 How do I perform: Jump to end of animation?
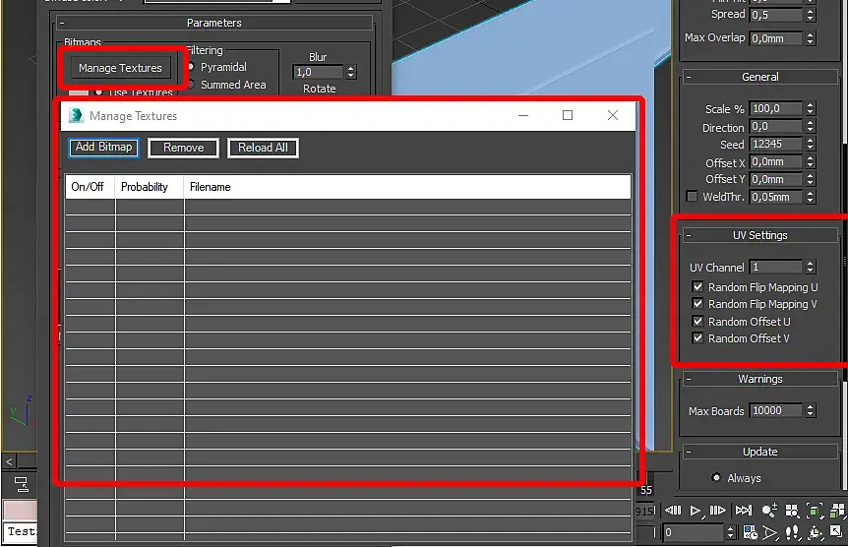pyautogui.click(x=744, y=511)
